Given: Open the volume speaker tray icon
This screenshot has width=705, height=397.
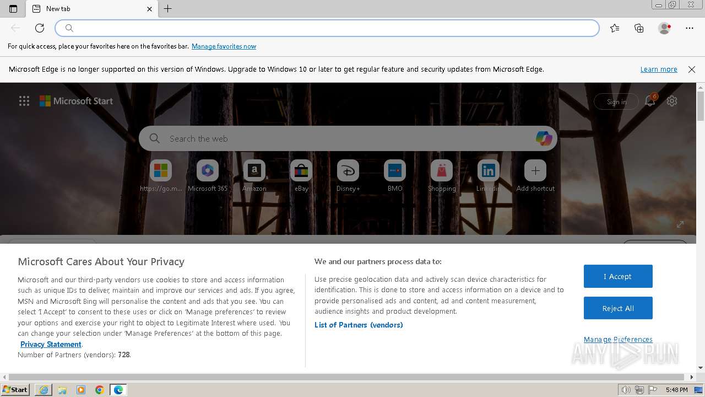Looking at the screenshot, I should coord(626,390).
